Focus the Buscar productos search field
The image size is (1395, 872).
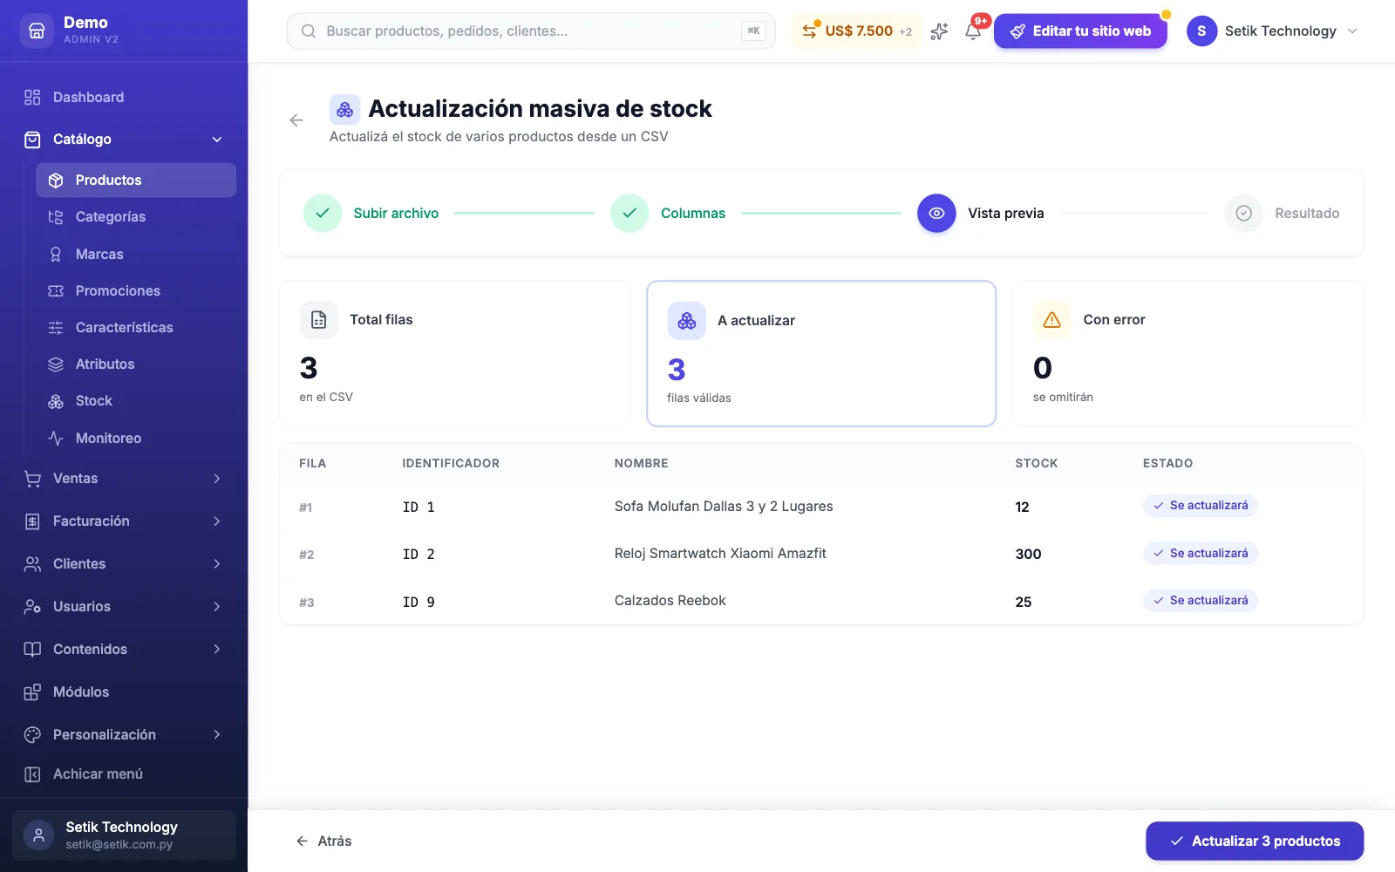(x=531, y=31)
